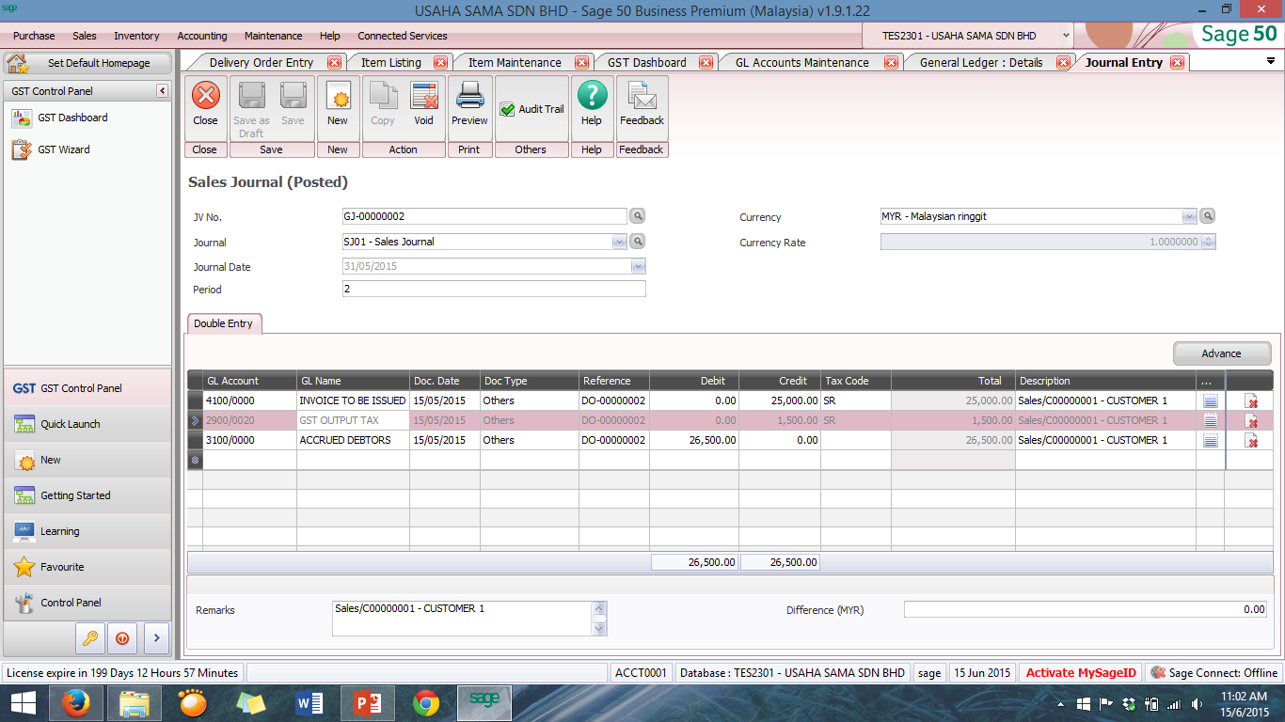Open the Learning sidebar item
This screenshot has height=722, width=1285.
[x=87, y=531]
